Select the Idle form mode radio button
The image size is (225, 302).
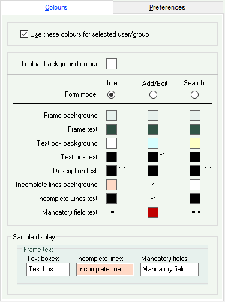(x=111, y=95)
